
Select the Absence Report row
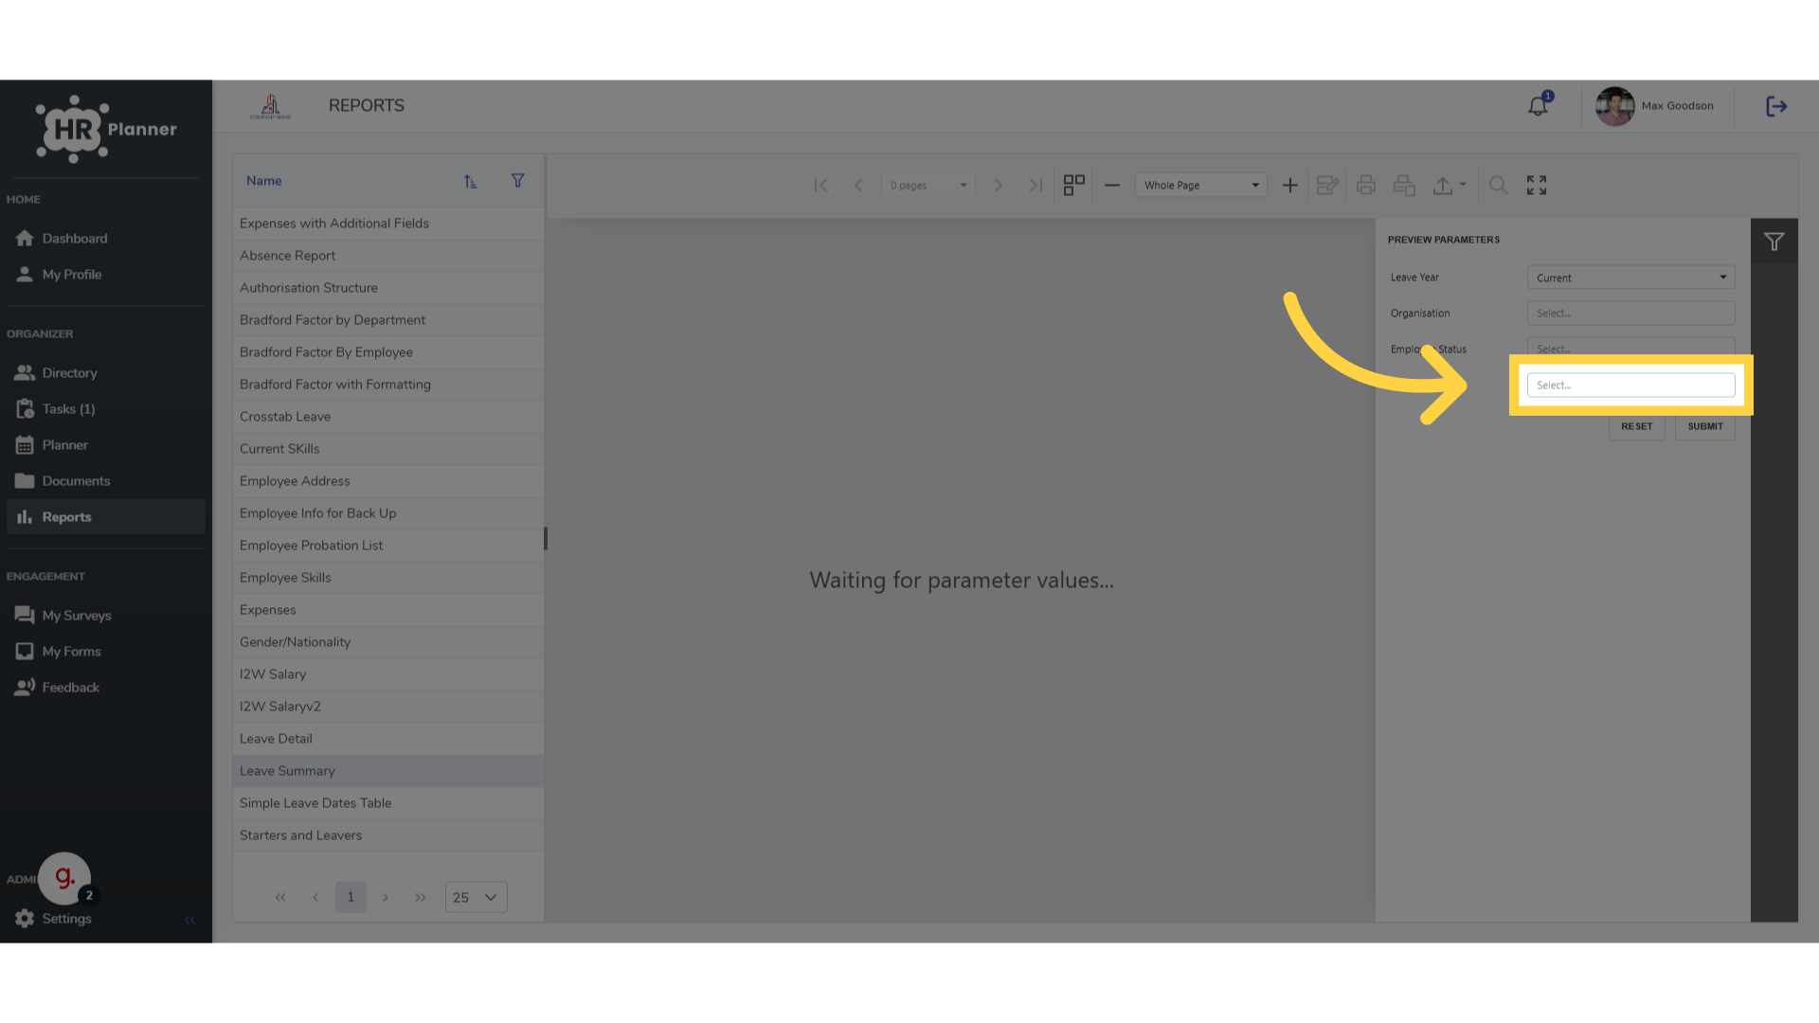pos(388,256)
